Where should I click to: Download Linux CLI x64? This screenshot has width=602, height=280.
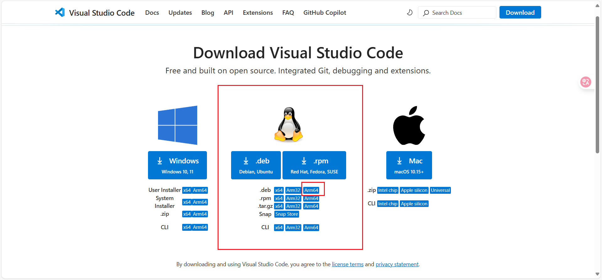click(279, 228)
